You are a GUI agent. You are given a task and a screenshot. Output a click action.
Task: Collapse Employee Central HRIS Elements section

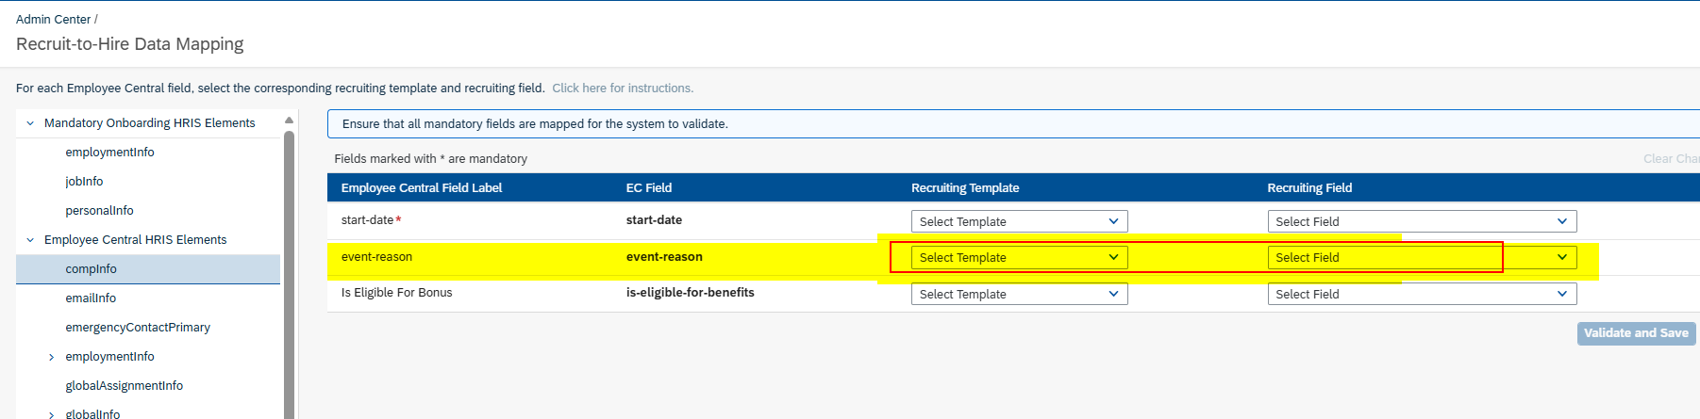[30, 240]
